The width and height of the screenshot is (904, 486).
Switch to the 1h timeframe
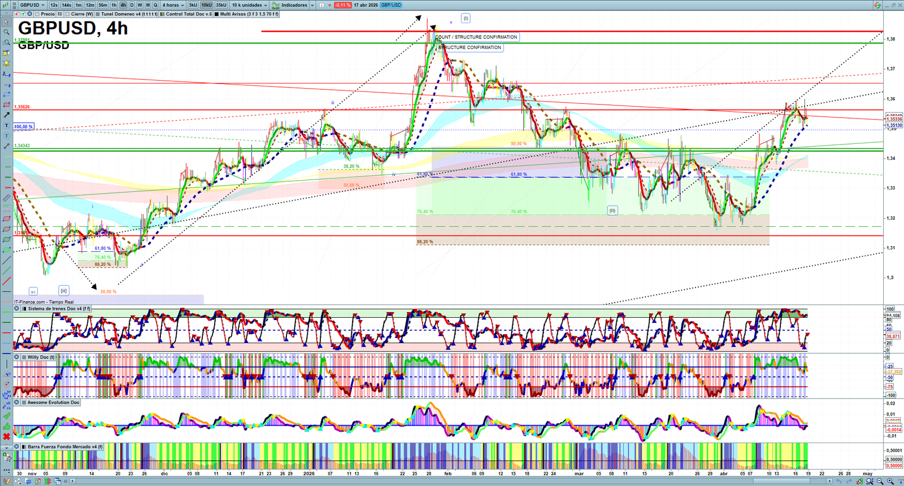[x=114, y=5]
